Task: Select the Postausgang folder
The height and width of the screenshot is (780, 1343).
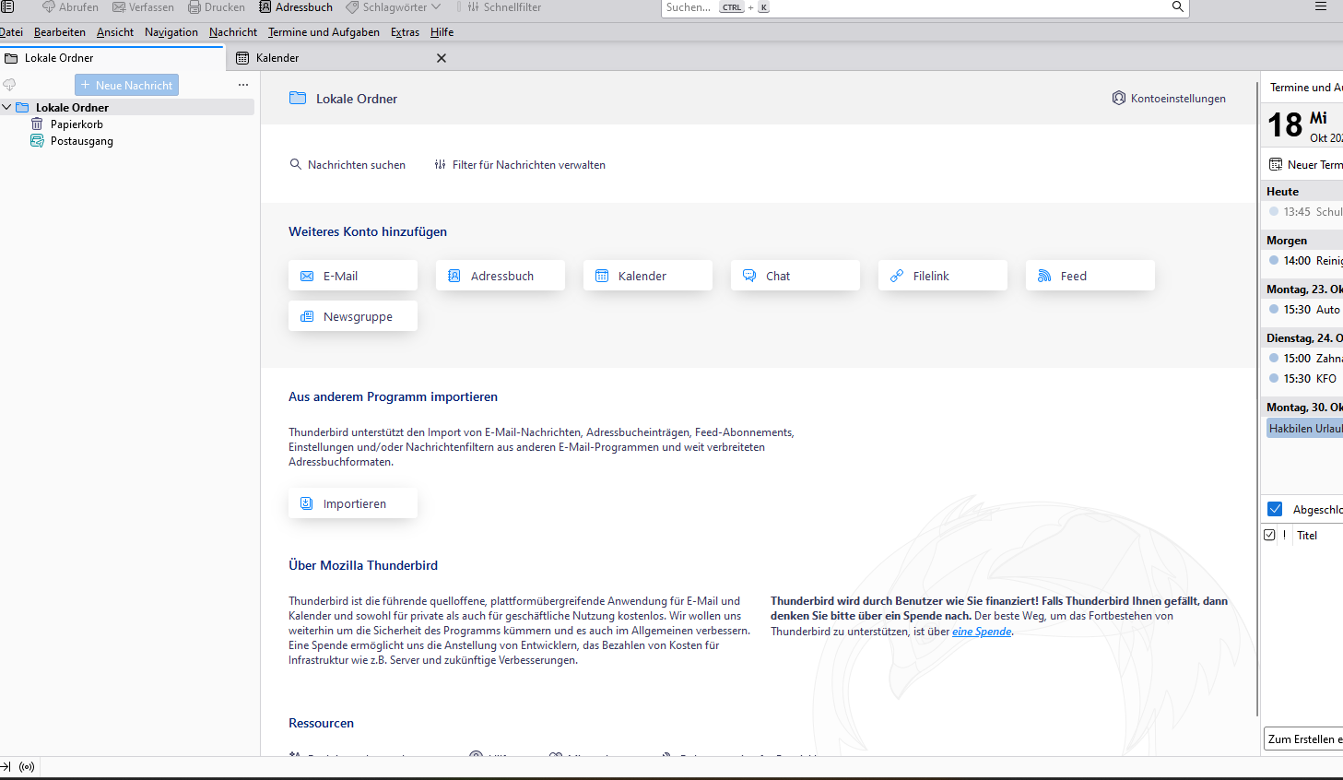Action: point(82,141)
